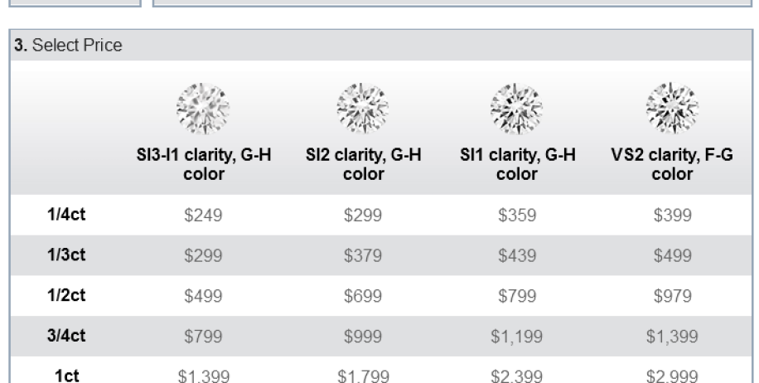Select the $399 VS2 1/4ct price
The image size is (759, 383).
(x=672, y=215)
